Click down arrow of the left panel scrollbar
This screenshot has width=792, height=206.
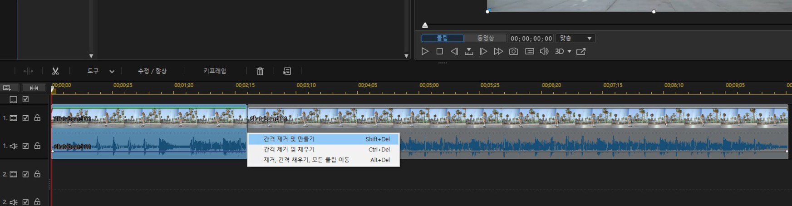click(91, 56)
